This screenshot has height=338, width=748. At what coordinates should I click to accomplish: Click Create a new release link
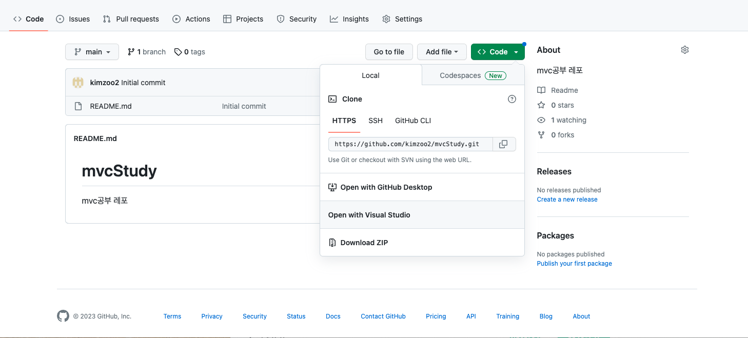(x=567, y=200)
